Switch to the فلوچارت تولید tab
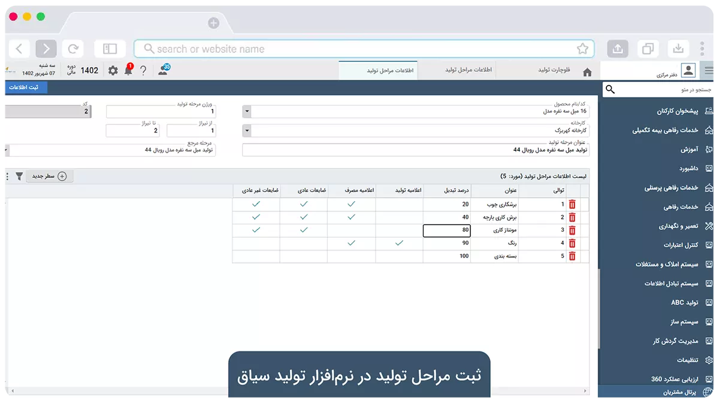 554,70
